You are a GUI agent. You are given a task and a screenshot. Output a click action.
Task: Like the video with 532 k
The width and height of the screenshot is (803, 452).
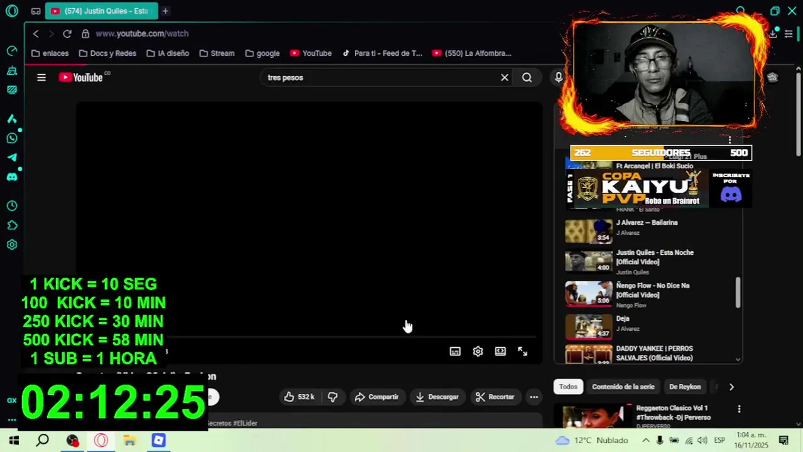click(299, 397)
